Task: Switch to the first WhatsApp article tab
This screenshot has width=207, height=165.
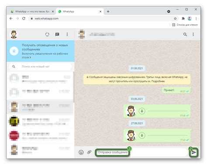Action: point(31,11)
